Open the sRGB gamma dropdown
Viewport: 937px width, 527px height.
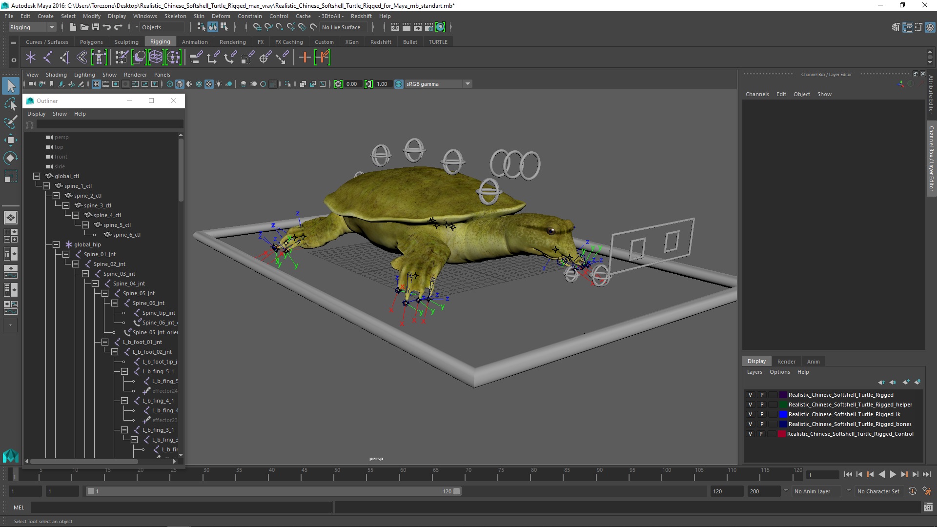coord(467,84)
